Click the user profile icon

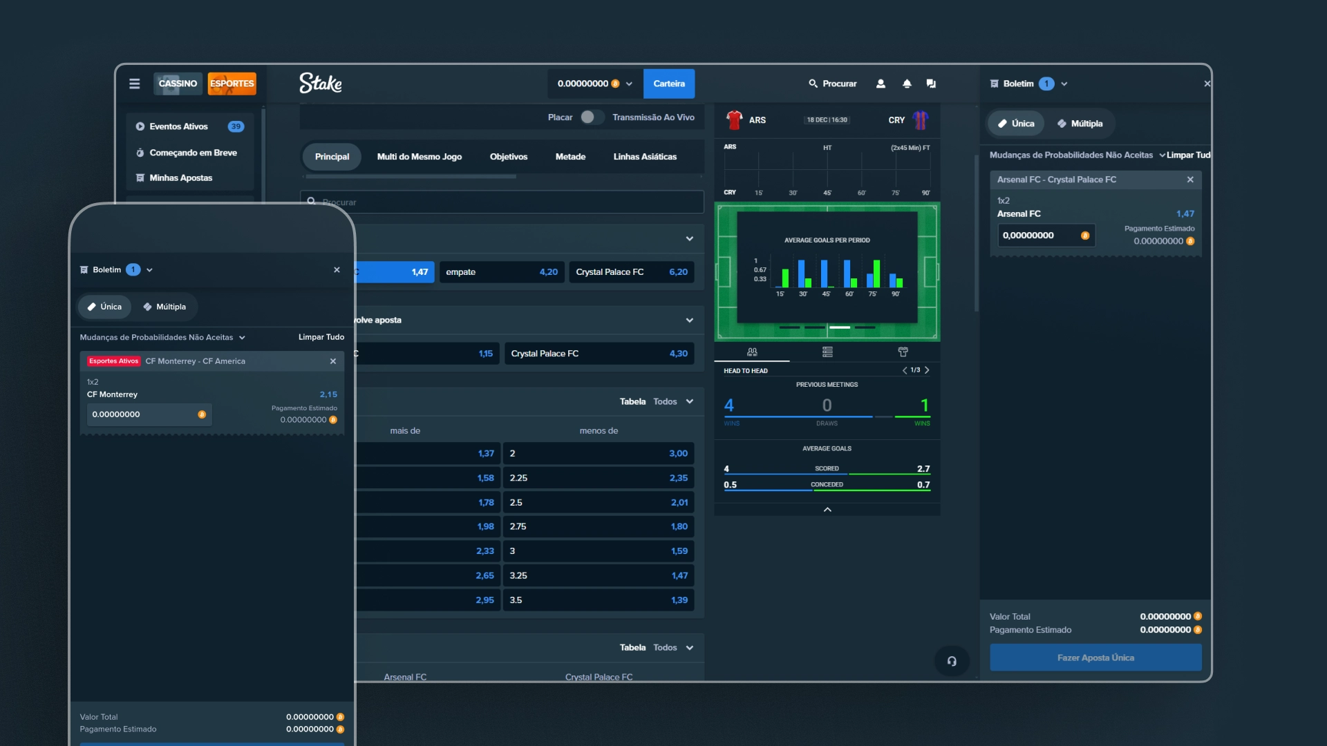coord(881,84)
